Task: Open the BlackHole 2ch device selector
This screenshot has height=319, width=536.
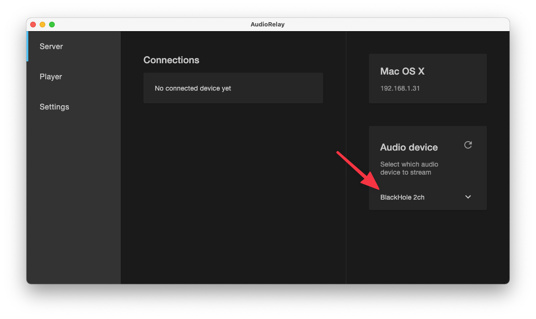Action: point(402,197)
